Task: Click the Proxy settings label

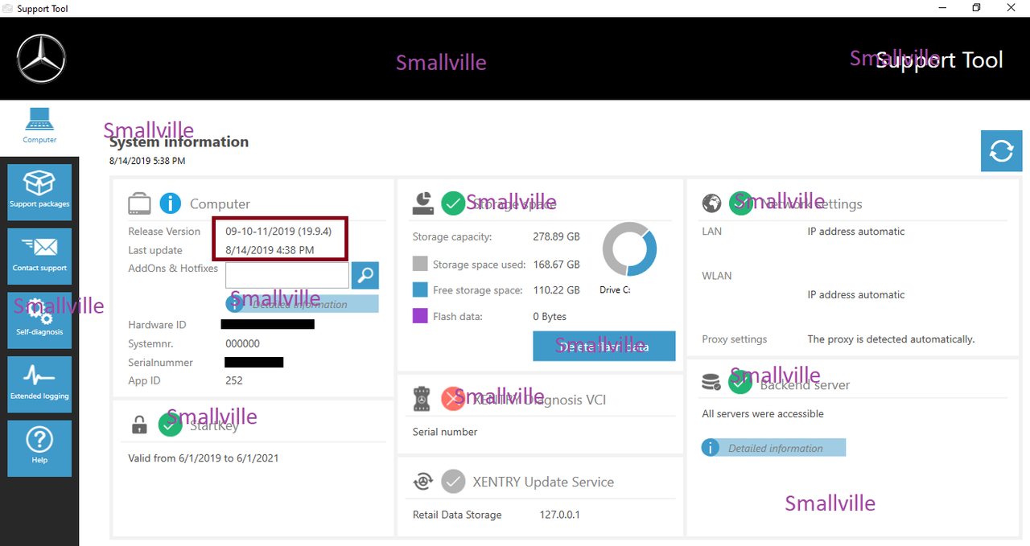Action: pyautogui.click(x=735, y=339)
